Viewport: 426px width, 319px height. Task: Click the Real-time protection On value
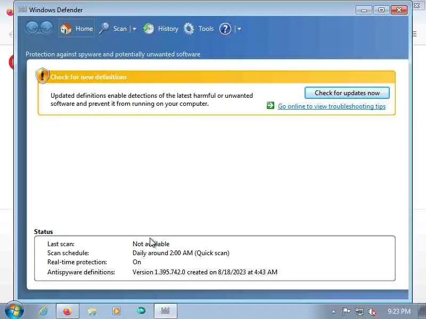tap(137, 262)
